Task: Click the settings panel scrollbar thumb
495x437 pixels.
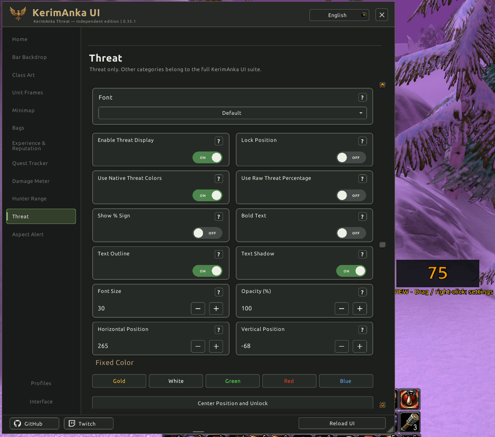Action: 382,245
